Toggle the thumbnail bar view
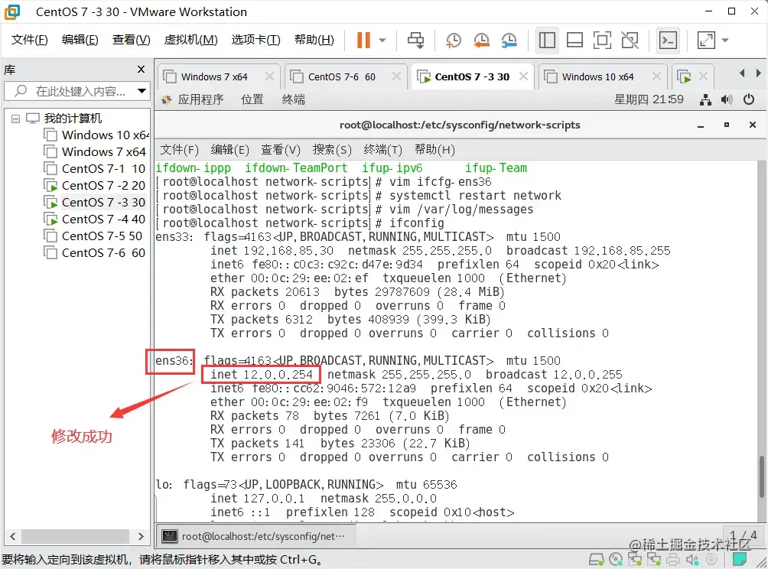 [x=574, y=41]
